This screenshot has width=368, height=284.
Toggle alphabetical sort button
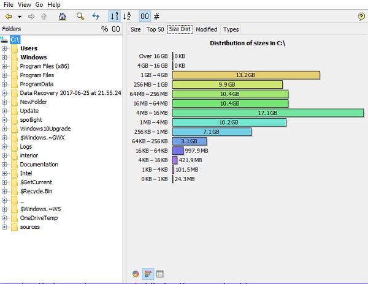point(127,16)
